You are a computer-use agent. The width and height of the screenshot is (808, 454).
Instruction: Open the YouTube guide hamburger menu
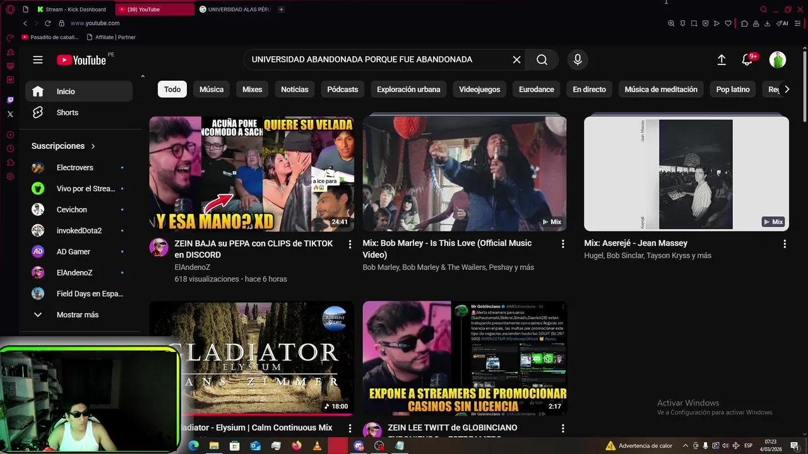38,60
